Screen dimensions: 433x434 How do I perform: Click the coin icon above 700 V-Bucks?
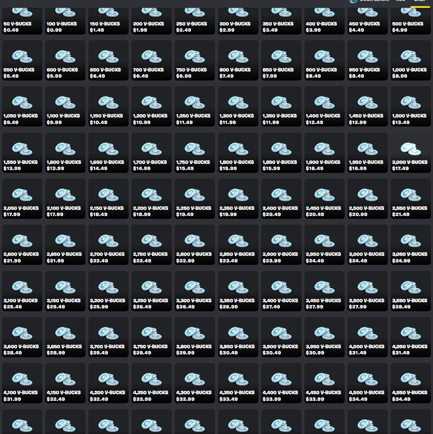pyautogui.click(x=152, y=57)
